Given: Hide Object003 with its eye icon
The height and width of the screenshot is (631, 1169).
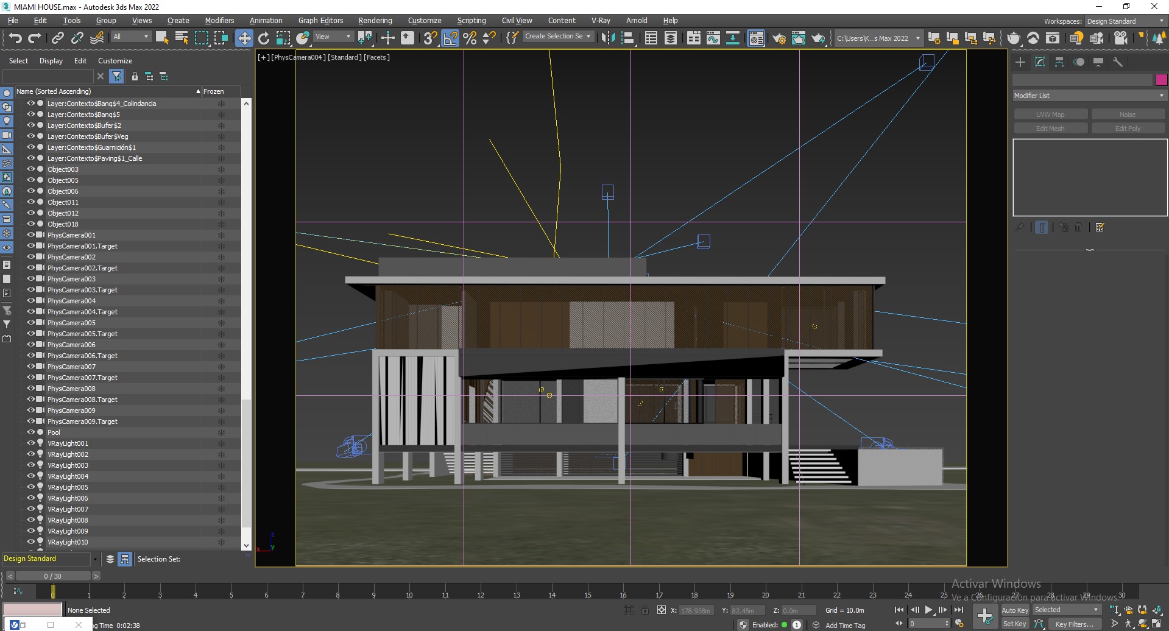Looking at the screenshot, I should pyautogui.click(x=30, y=169).
